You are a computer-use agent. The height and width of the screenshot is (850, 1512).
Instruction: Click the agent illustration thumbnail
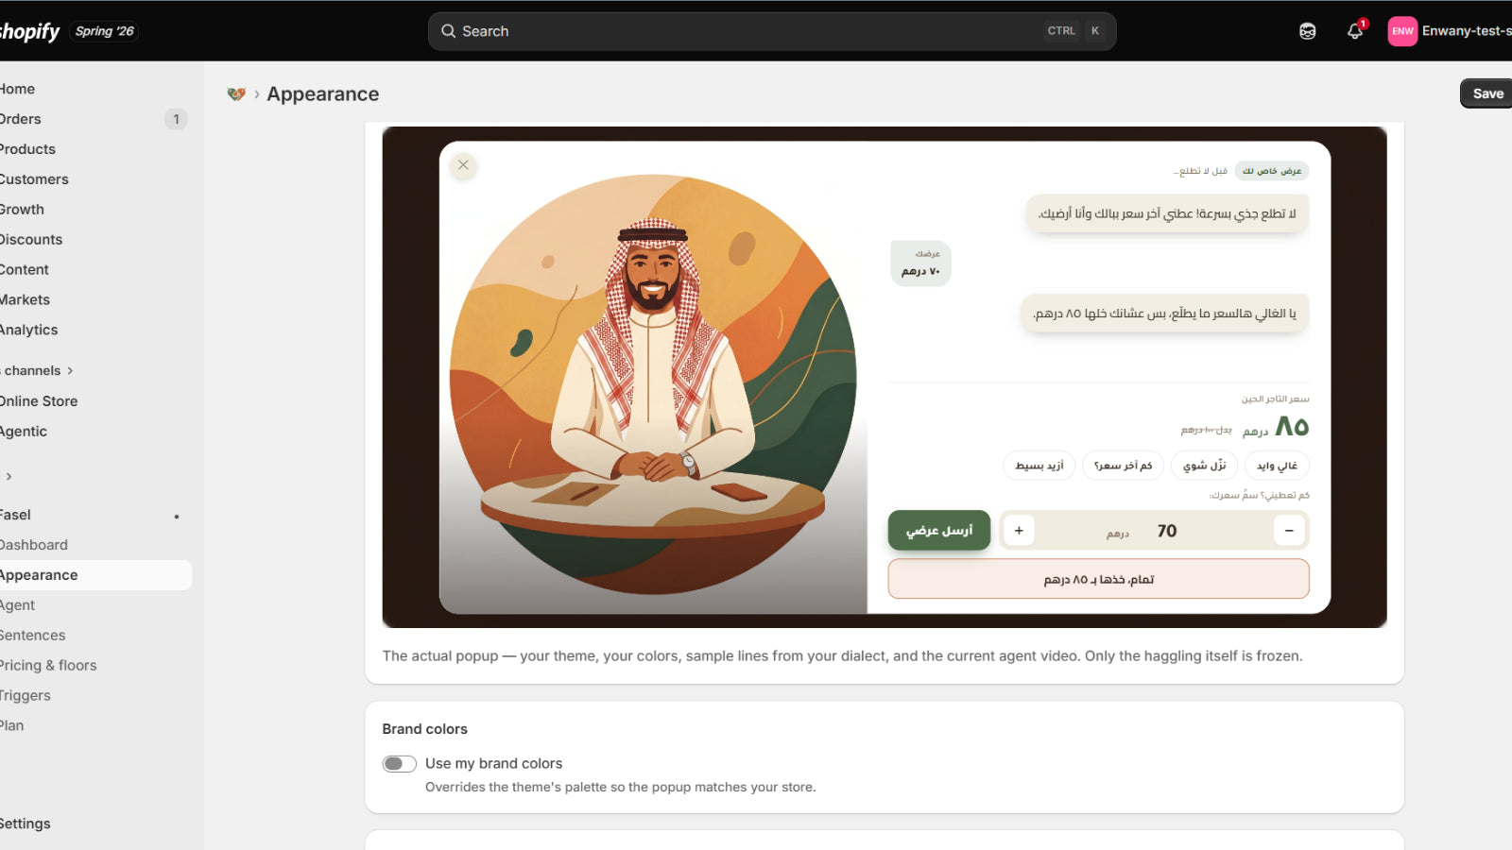coord(653,384)
